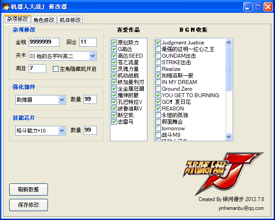Click the 保存修改 button
Image resolution: width=275 pixels, height=220 pixels.
click(x=29, y=205)
